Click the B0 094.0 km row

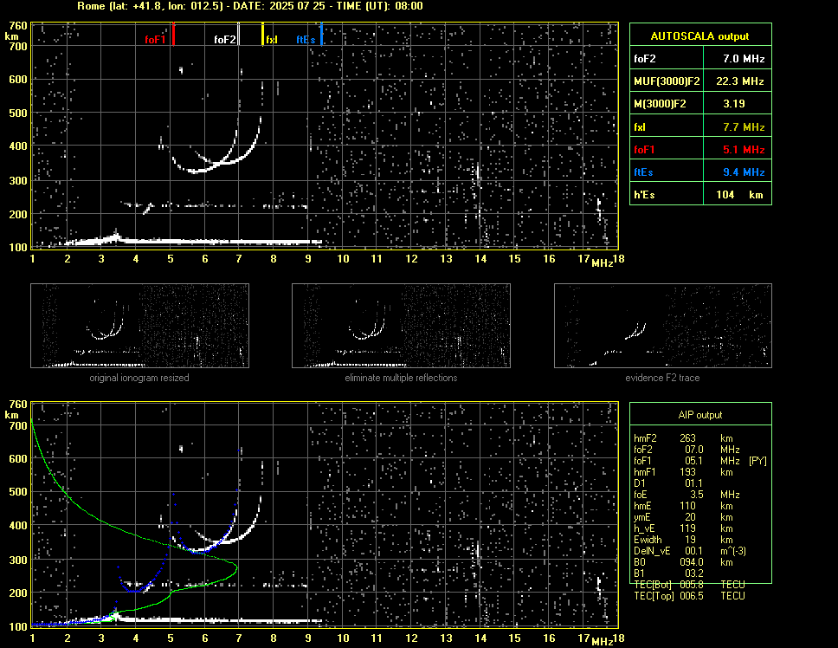(683, 562)
